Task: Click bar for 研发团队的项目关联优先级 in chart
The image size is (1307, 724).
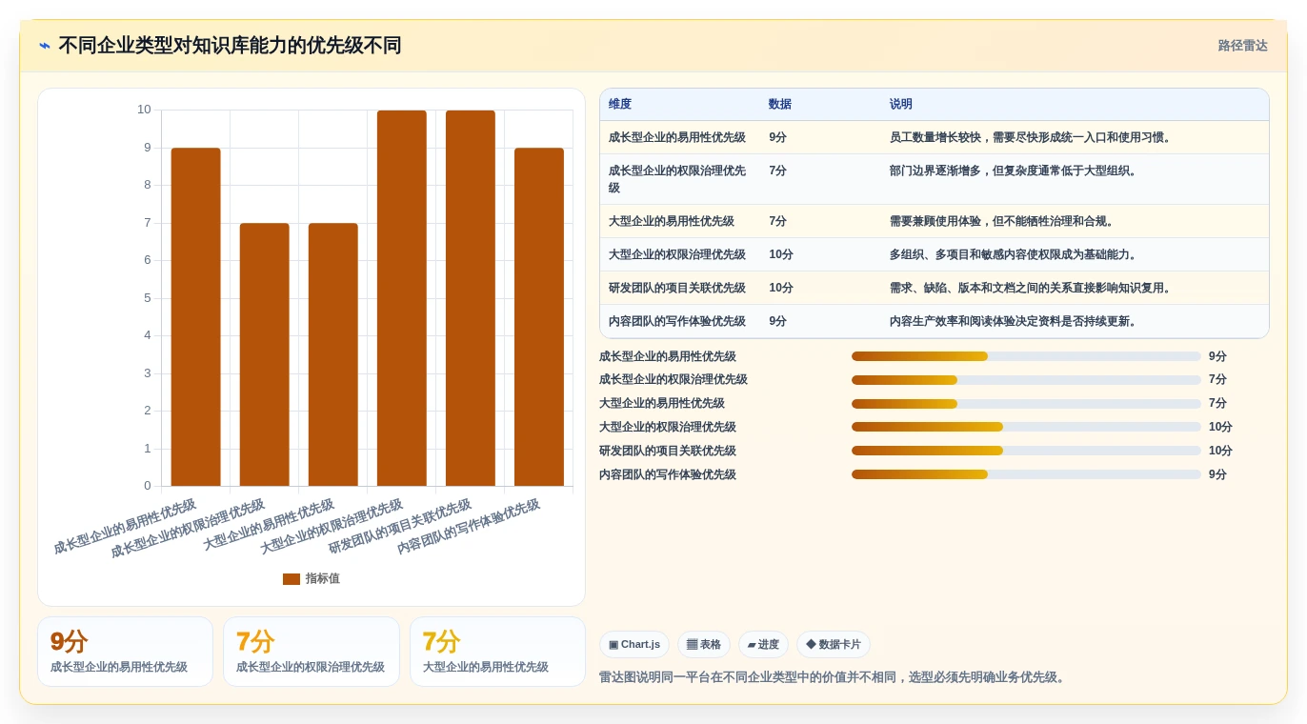Action: pos(470,298)
